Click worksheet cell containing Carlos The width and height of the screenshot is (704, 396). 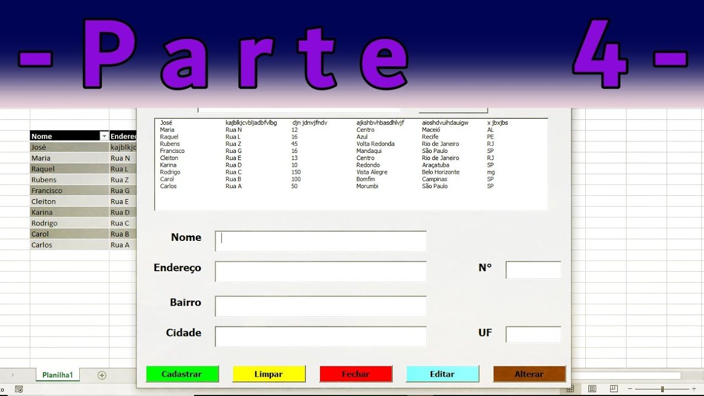[x=69, y=245]
